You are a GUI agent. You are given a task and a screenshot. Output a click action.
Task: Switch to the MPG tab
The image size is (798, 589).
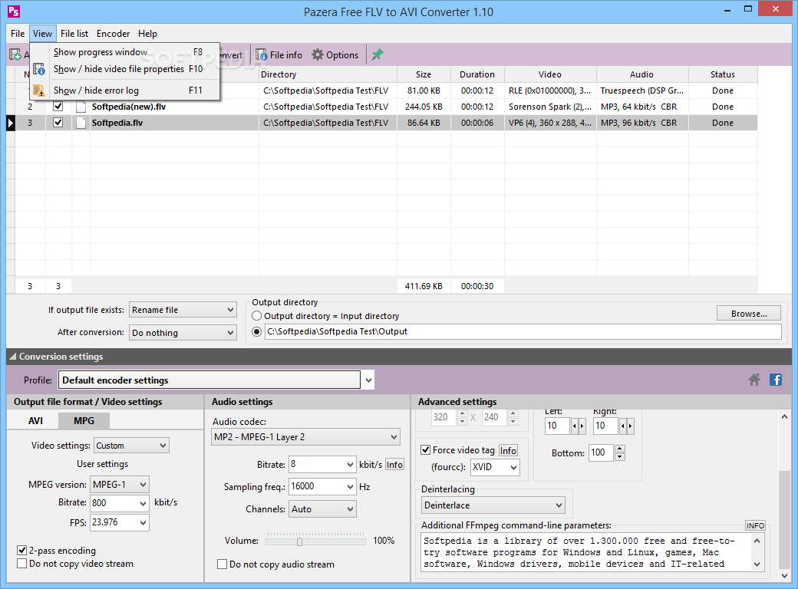(84, 420)
